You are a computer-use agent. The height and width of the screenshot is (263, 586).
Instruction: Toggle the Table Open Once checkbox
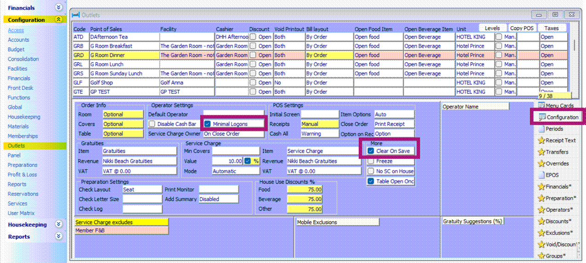(x=371, y=181)
